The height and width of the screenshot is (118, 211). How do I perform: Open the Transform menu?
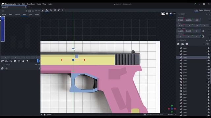click(31, 4)
